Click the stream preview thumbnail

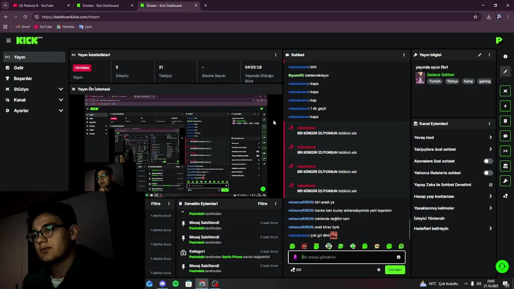coord(176,146)
